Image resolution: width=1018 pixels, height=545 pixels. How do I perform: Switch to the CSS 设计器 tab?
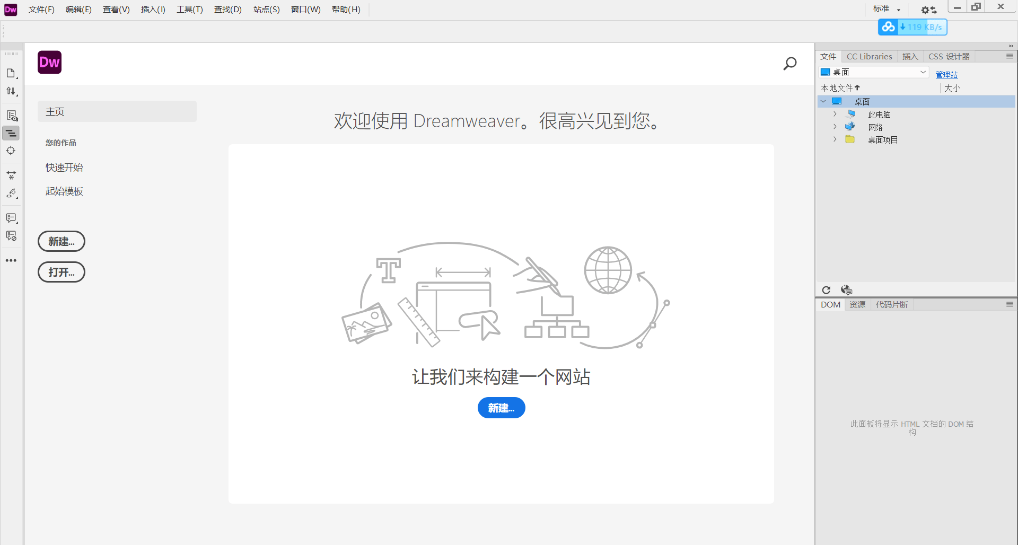click(949, 56)
